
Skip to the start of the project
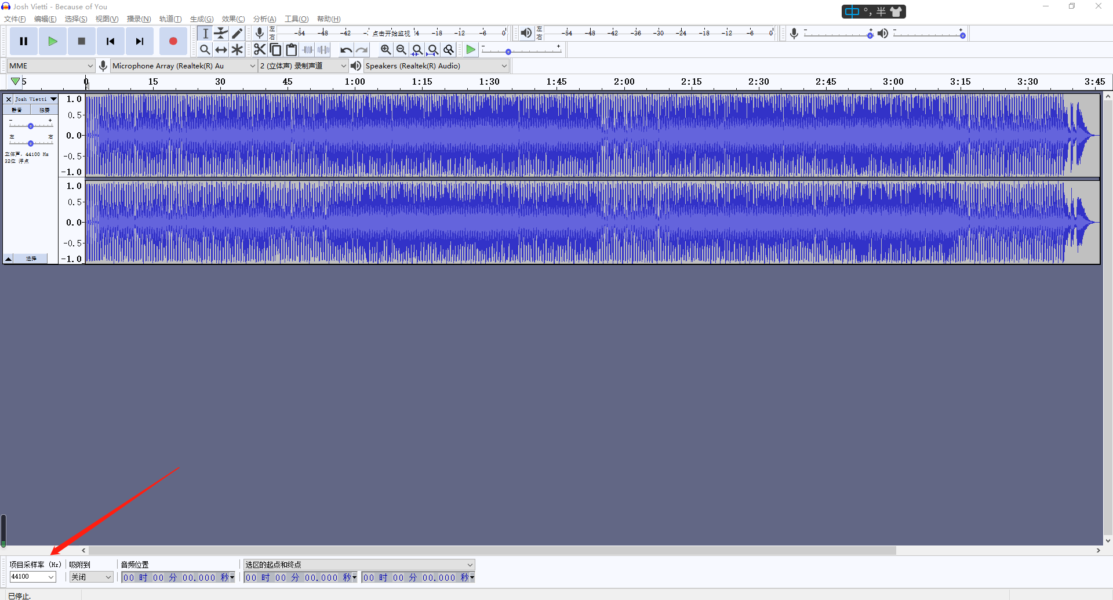click(111, 41)
